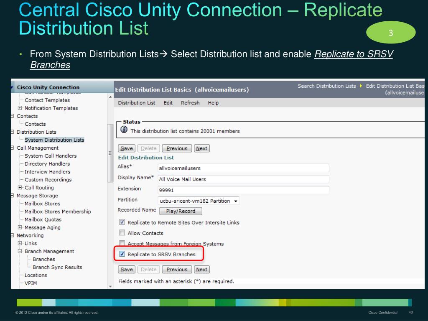The image size is (428, 321).
Task: Click the green breadcrumb arrow icon
Action: (x=362, y=86)
